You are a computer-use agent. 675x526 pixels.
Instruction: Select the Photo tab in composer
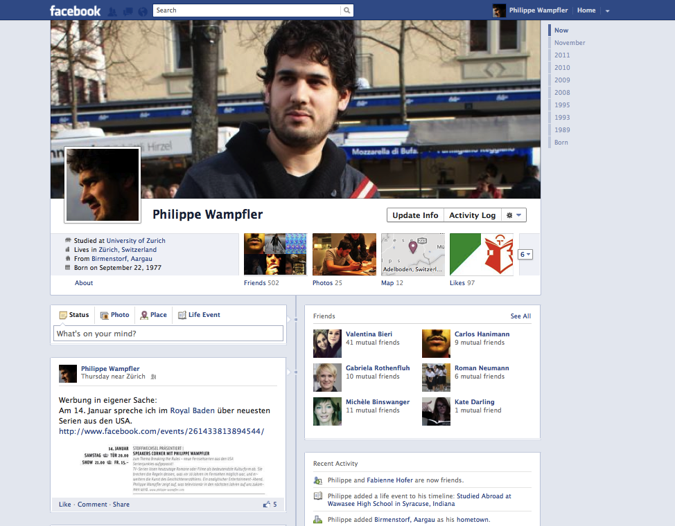[114, 315]
